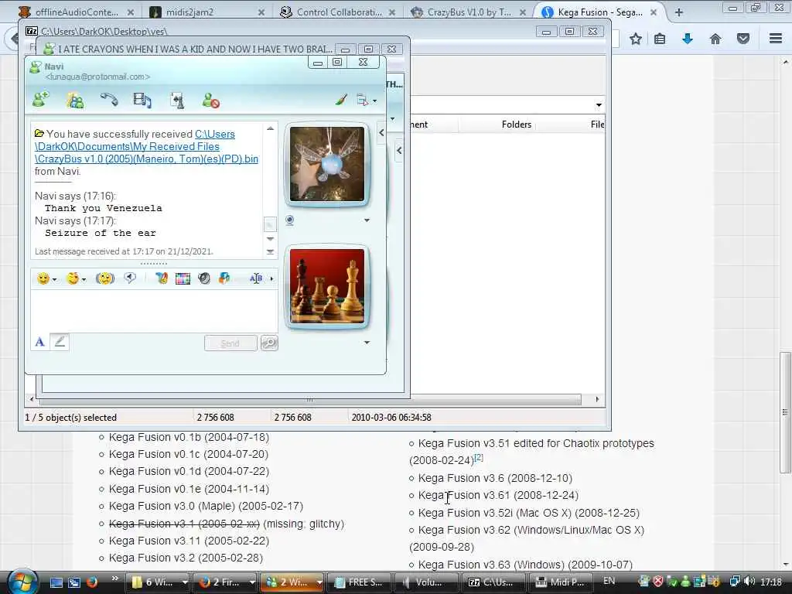Click the webcam icon under Navi's picture
Image resolution: width=792 pixels, height=594 pixels.
click(x=290, y=220)
